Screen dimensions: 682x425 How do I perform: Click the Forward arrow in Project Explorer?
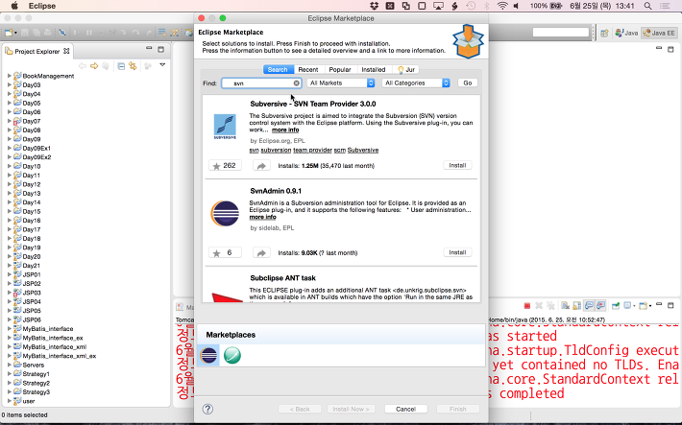point(94,66)
